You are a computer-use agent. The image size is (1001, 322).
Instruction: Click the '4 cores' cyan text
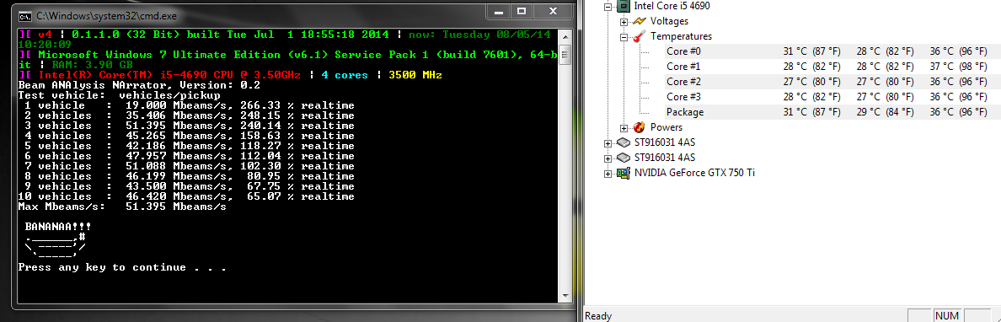point(345,75)
